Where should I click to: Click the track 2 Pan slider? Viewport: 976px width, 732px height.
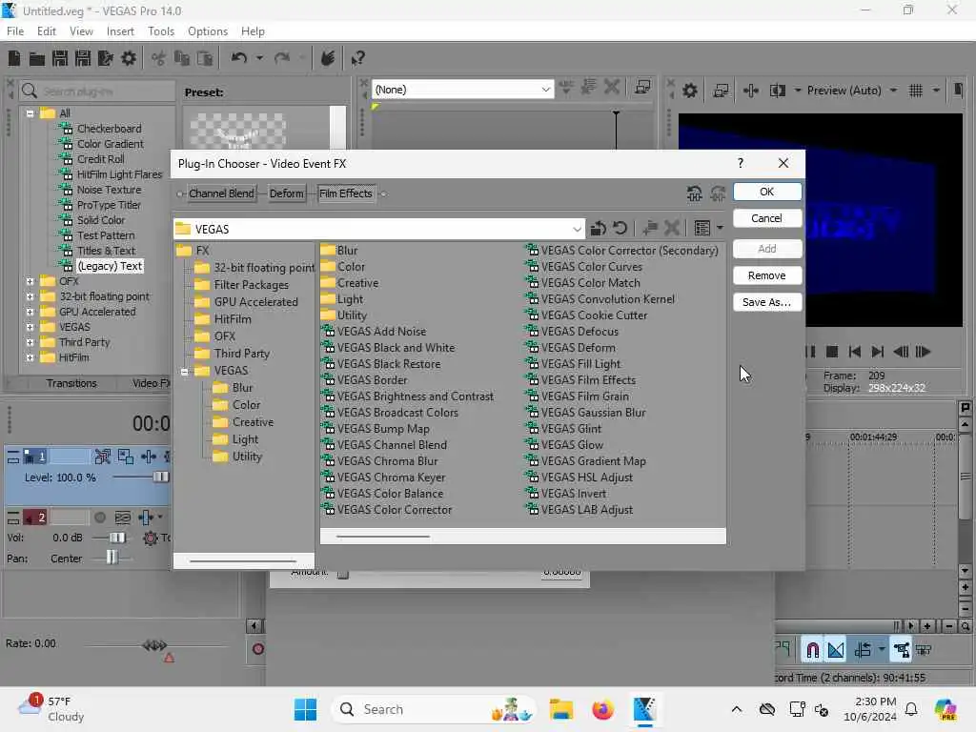pos(112,558)
